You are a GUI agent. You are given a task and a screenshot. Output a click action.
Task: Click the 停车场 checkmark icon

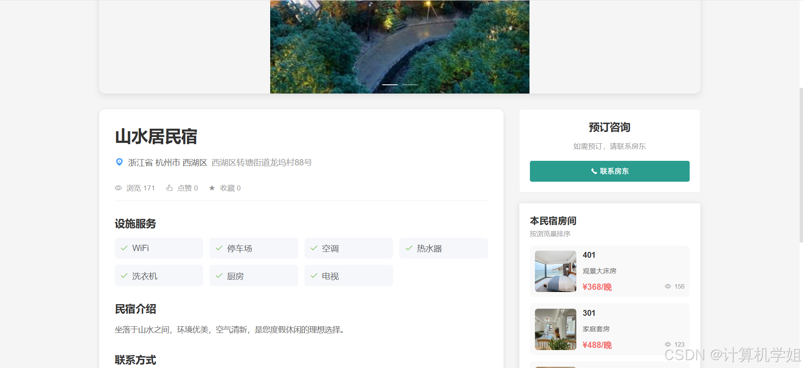[x=219, y=248]
